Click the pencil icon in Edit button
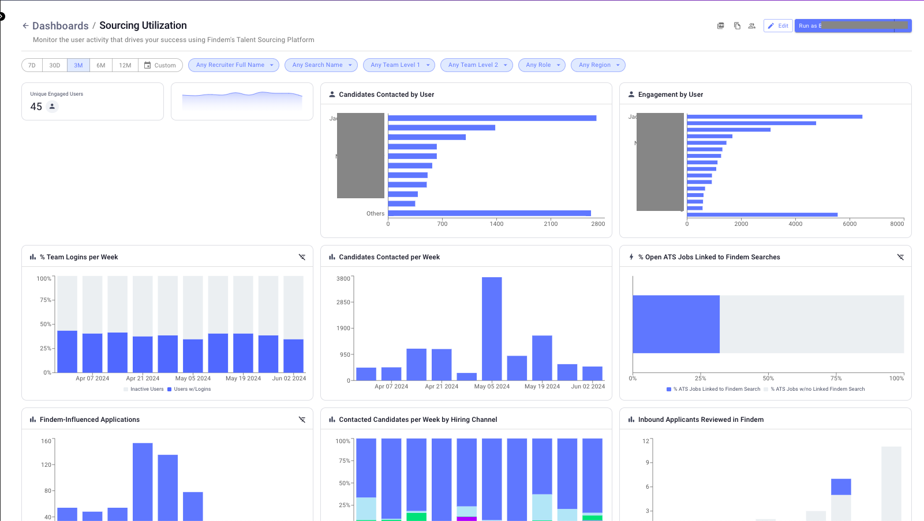 point(770,26)
